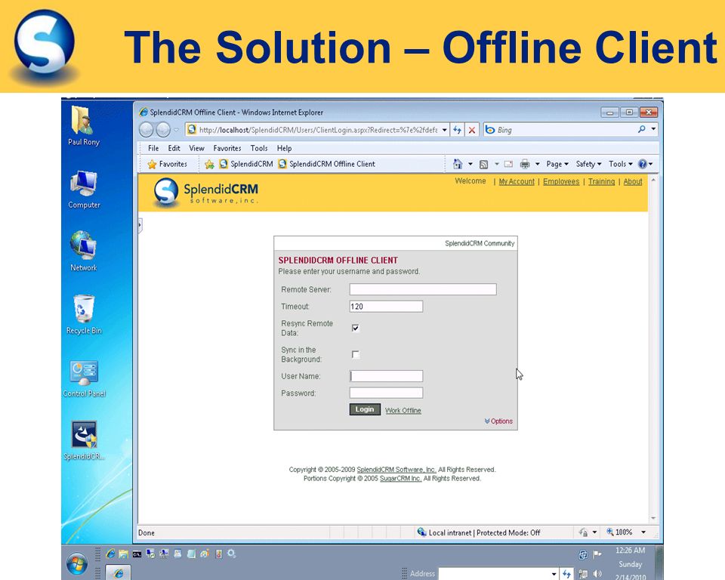Open the View menu

click(196, 148)
